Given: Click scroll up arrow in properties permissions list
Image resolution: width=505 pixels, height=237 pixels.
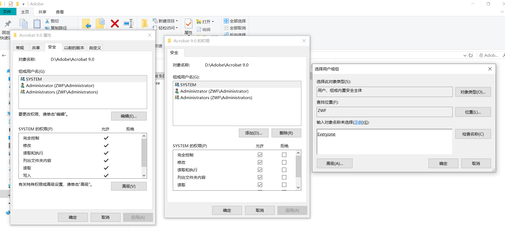Looking at the screenshot, I should [x=144, y=136].
